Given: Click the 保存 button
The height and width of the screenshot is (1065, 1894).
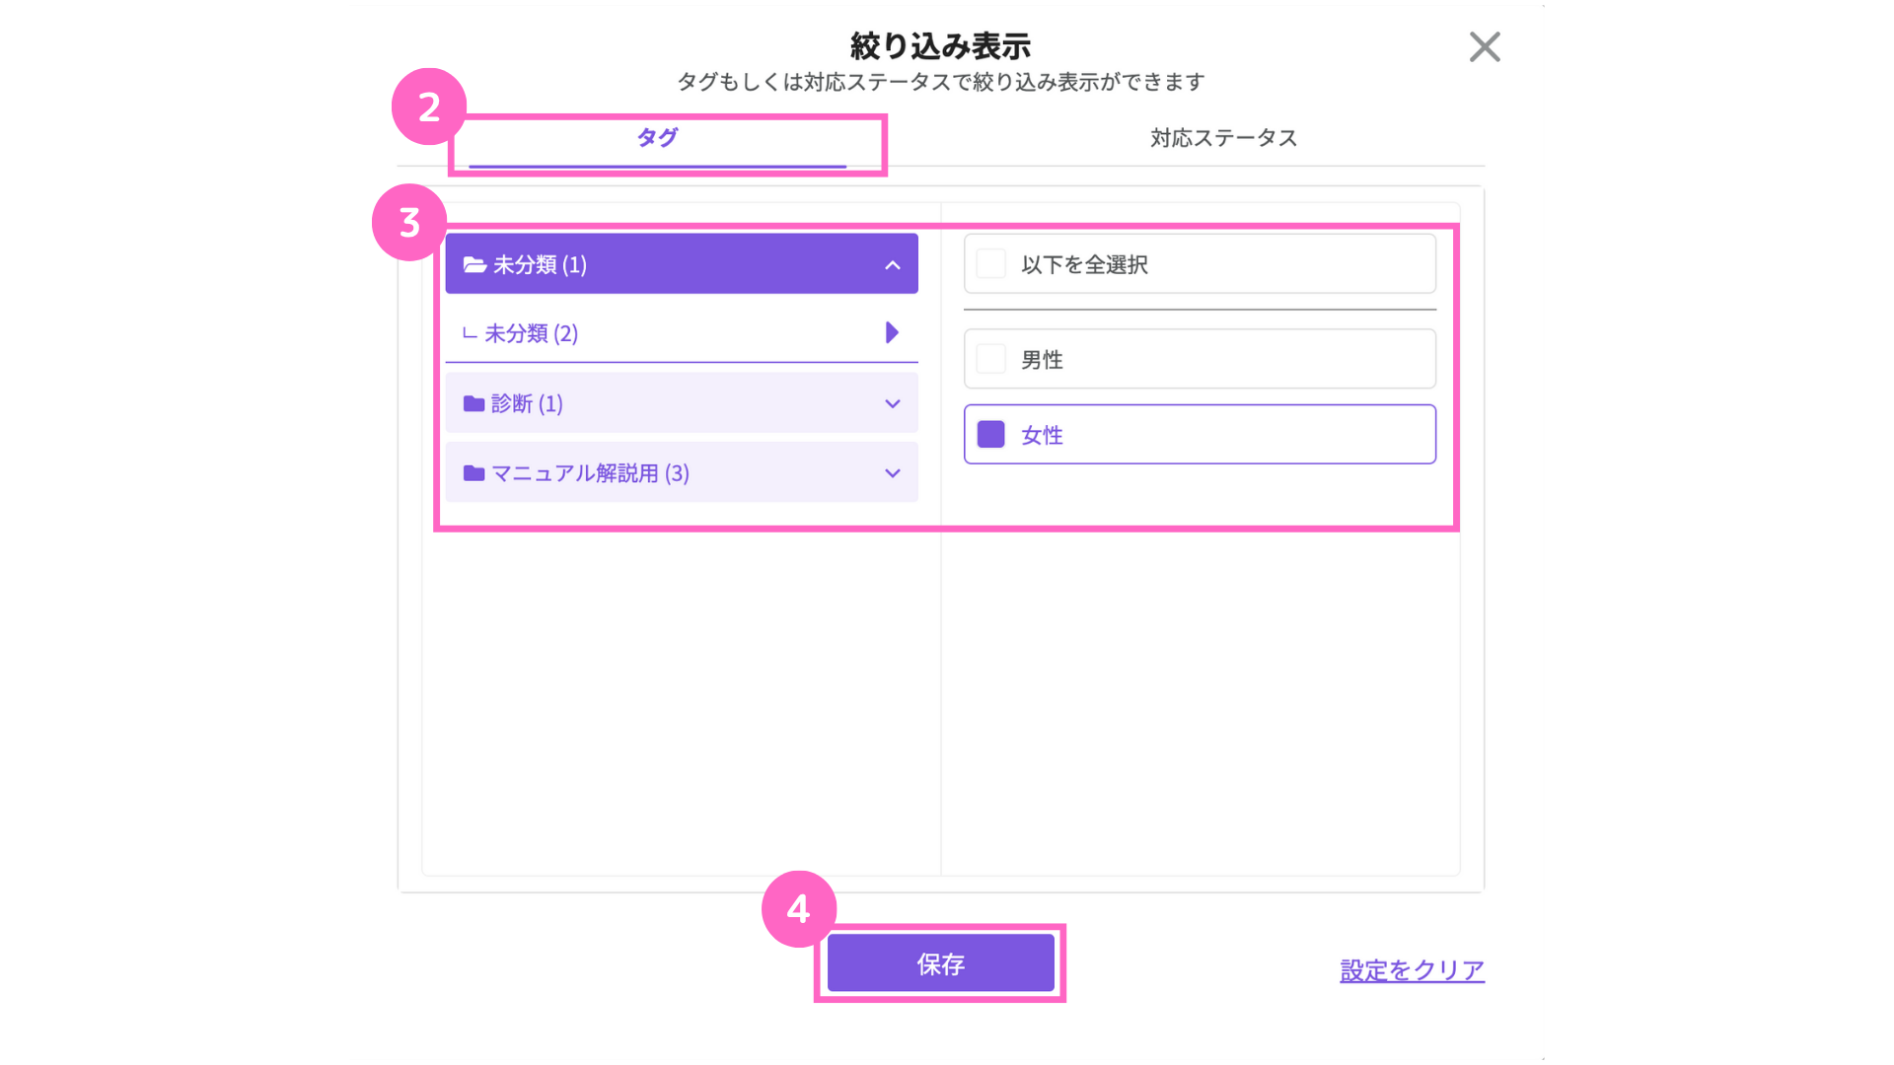Looking at the screenshot, I should point(940,963).
